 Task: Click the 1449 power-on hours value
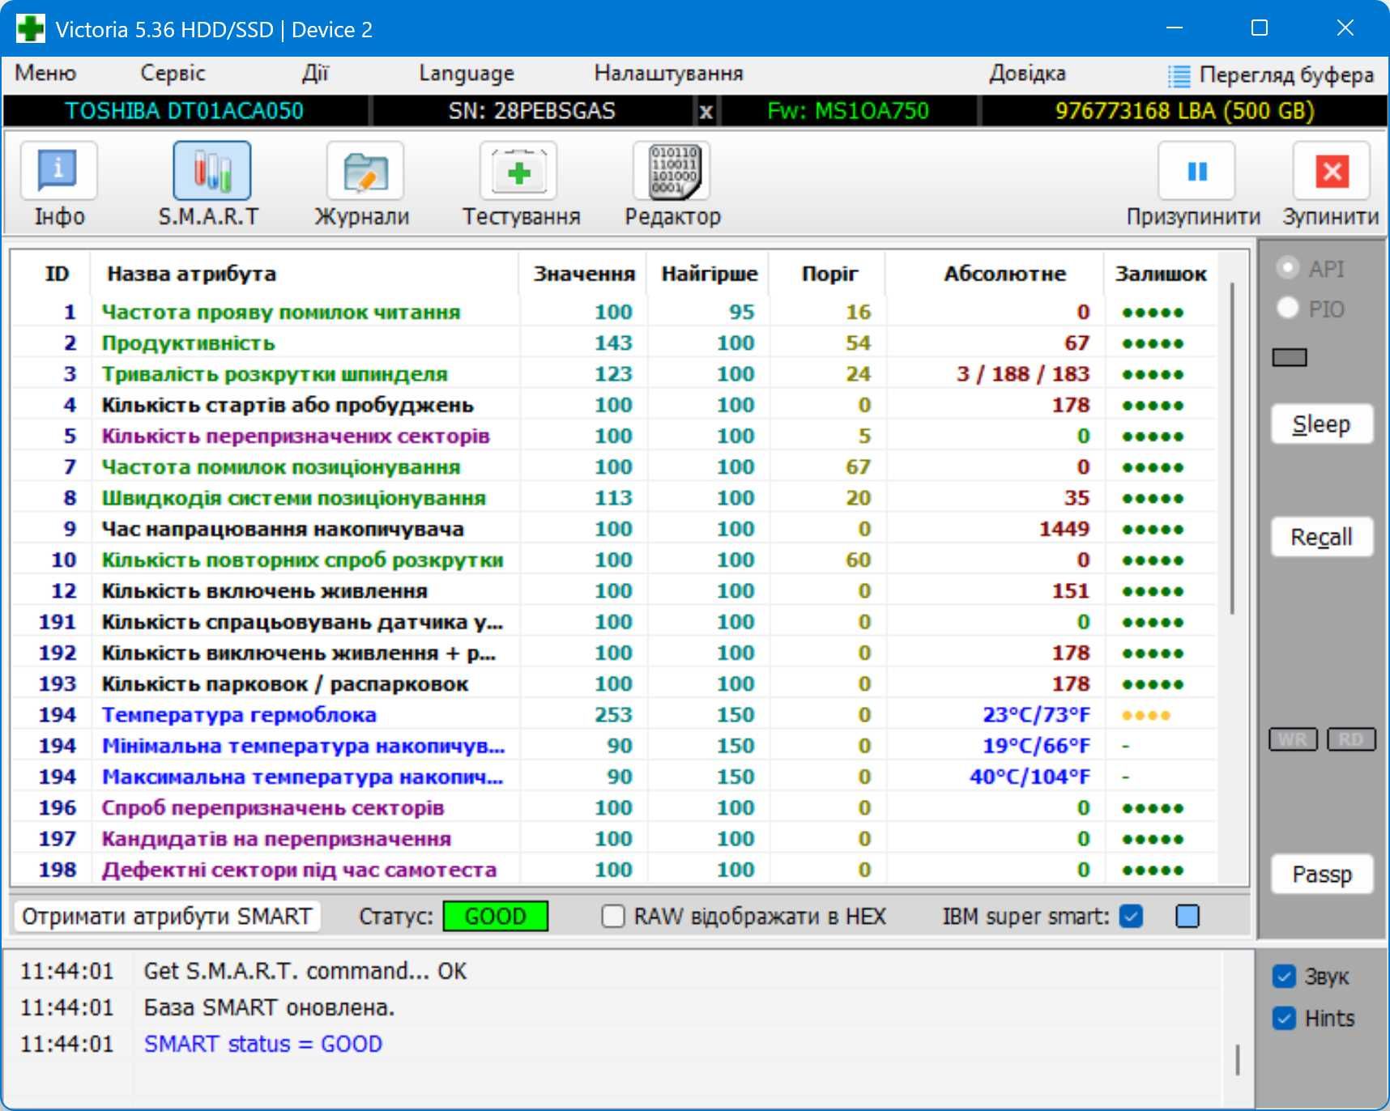1064,529
